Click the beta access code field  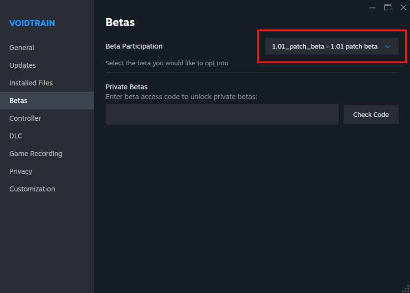(x=222, y=114)
